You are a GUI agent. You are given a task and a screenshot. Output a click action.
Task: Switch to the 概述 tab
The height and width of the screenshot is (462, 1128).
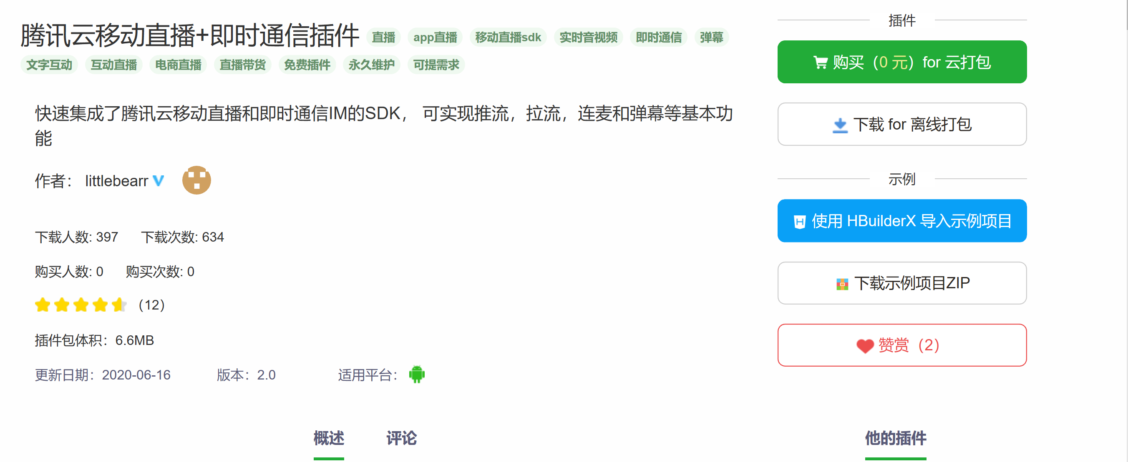328,438
